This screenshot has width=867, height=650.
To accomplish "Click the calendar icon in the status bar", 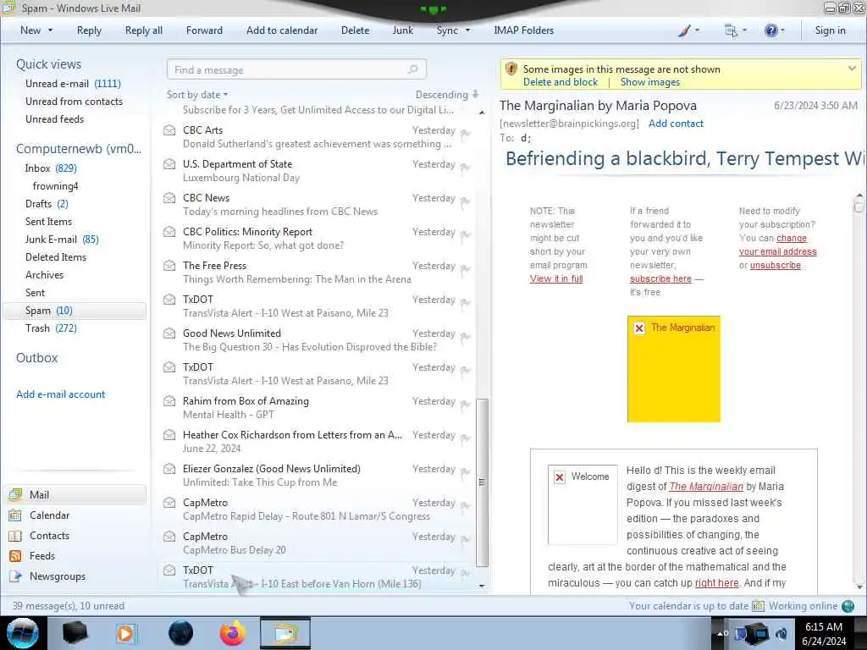I will [x=758, y=606].
